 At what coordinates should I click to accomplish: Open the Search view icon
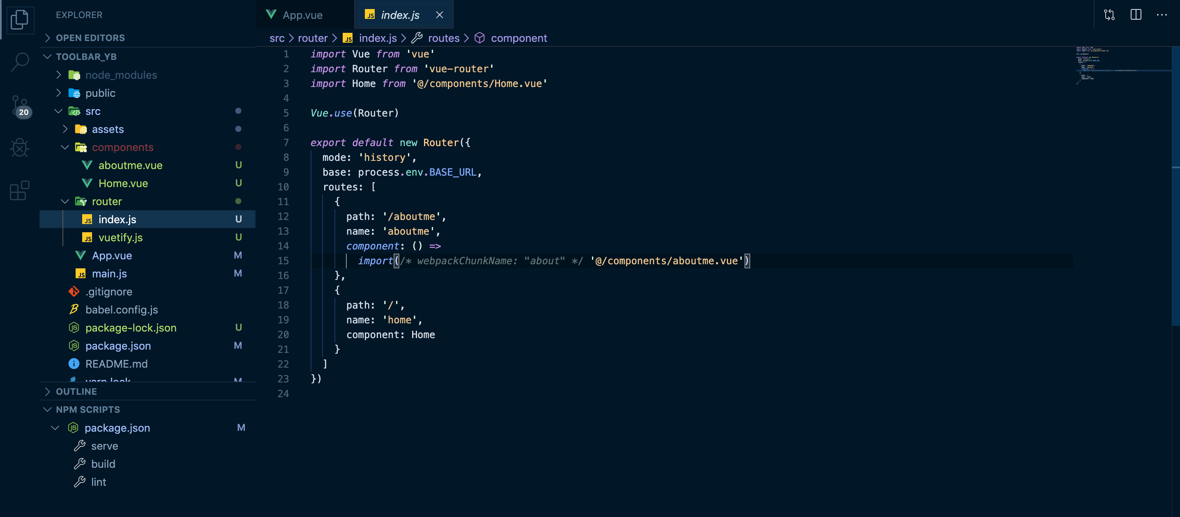click(x=19, y=61)
